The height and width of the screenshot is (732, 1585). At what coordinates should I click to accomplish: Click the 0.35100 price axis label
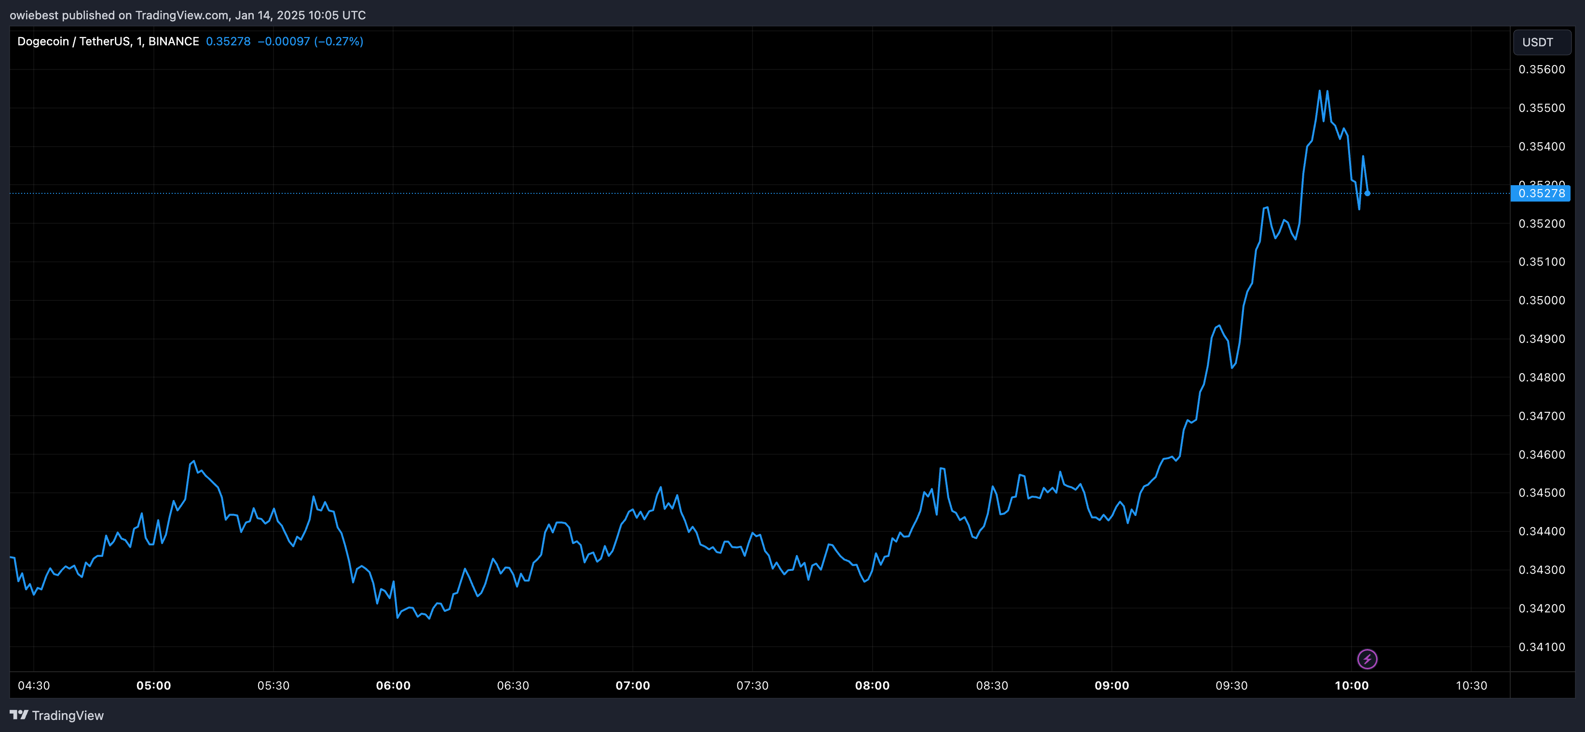(1542, 262)
